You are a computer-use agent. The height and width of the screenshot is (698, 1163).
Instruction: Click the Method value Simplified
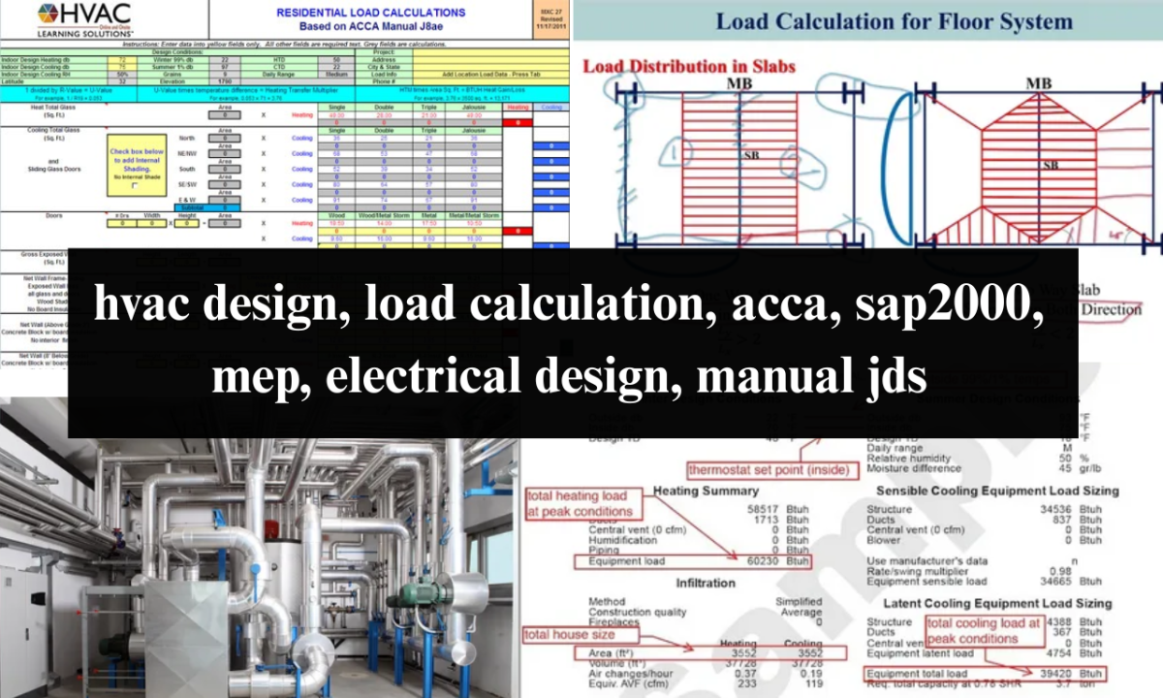pos(798,602)
